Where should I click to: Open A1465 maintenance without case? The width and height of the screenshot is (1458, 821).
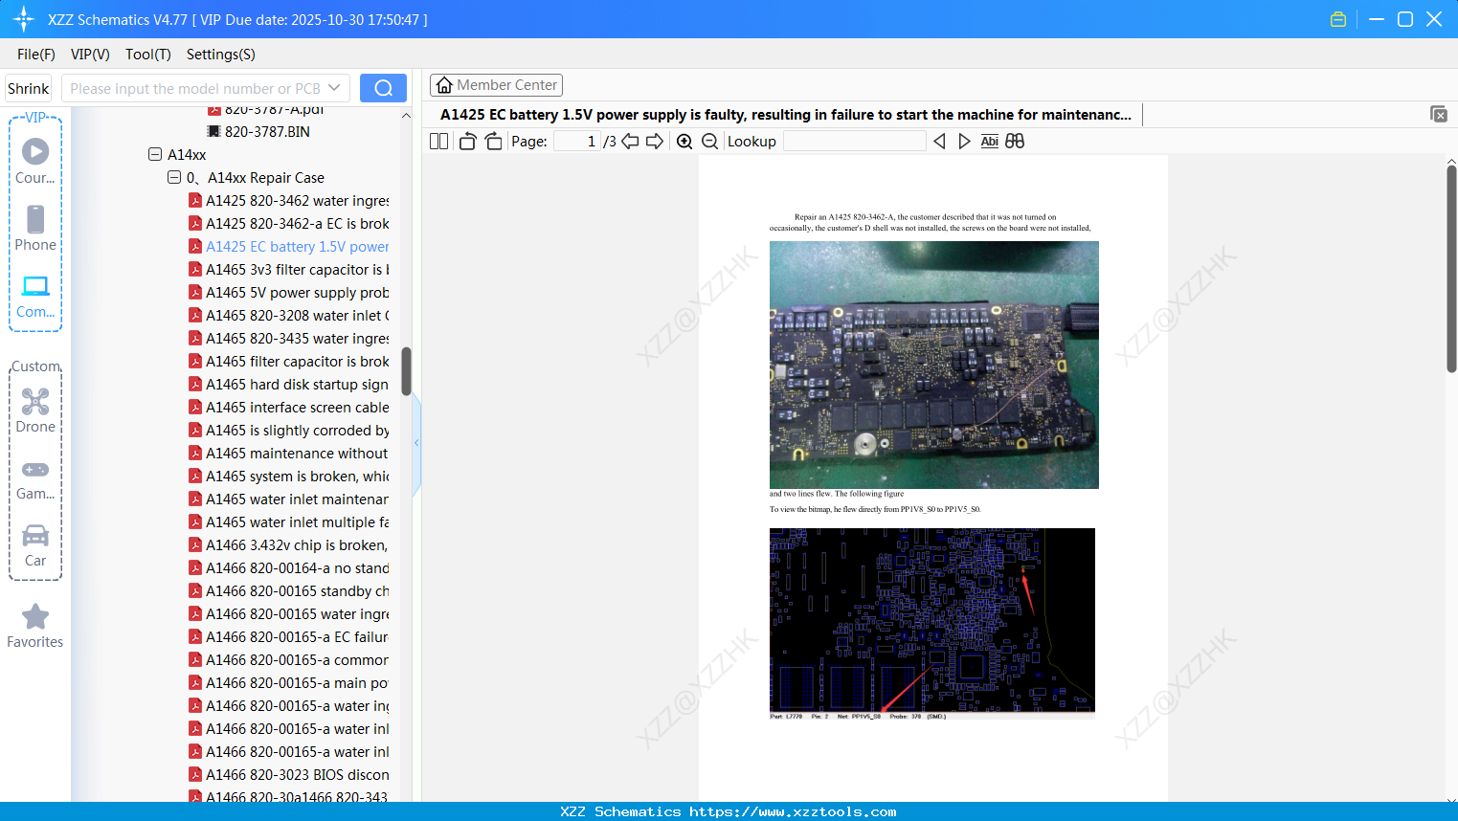click(x=298, y=454)
